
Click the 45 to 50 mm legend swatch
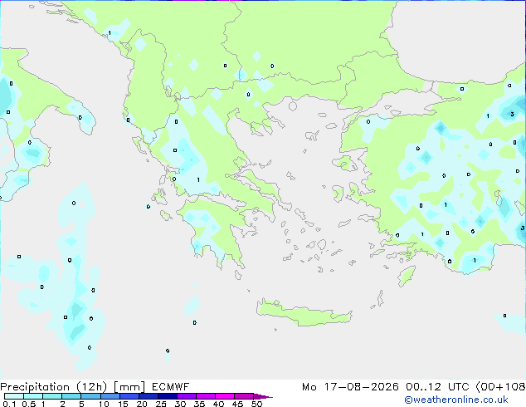(244, 396)
